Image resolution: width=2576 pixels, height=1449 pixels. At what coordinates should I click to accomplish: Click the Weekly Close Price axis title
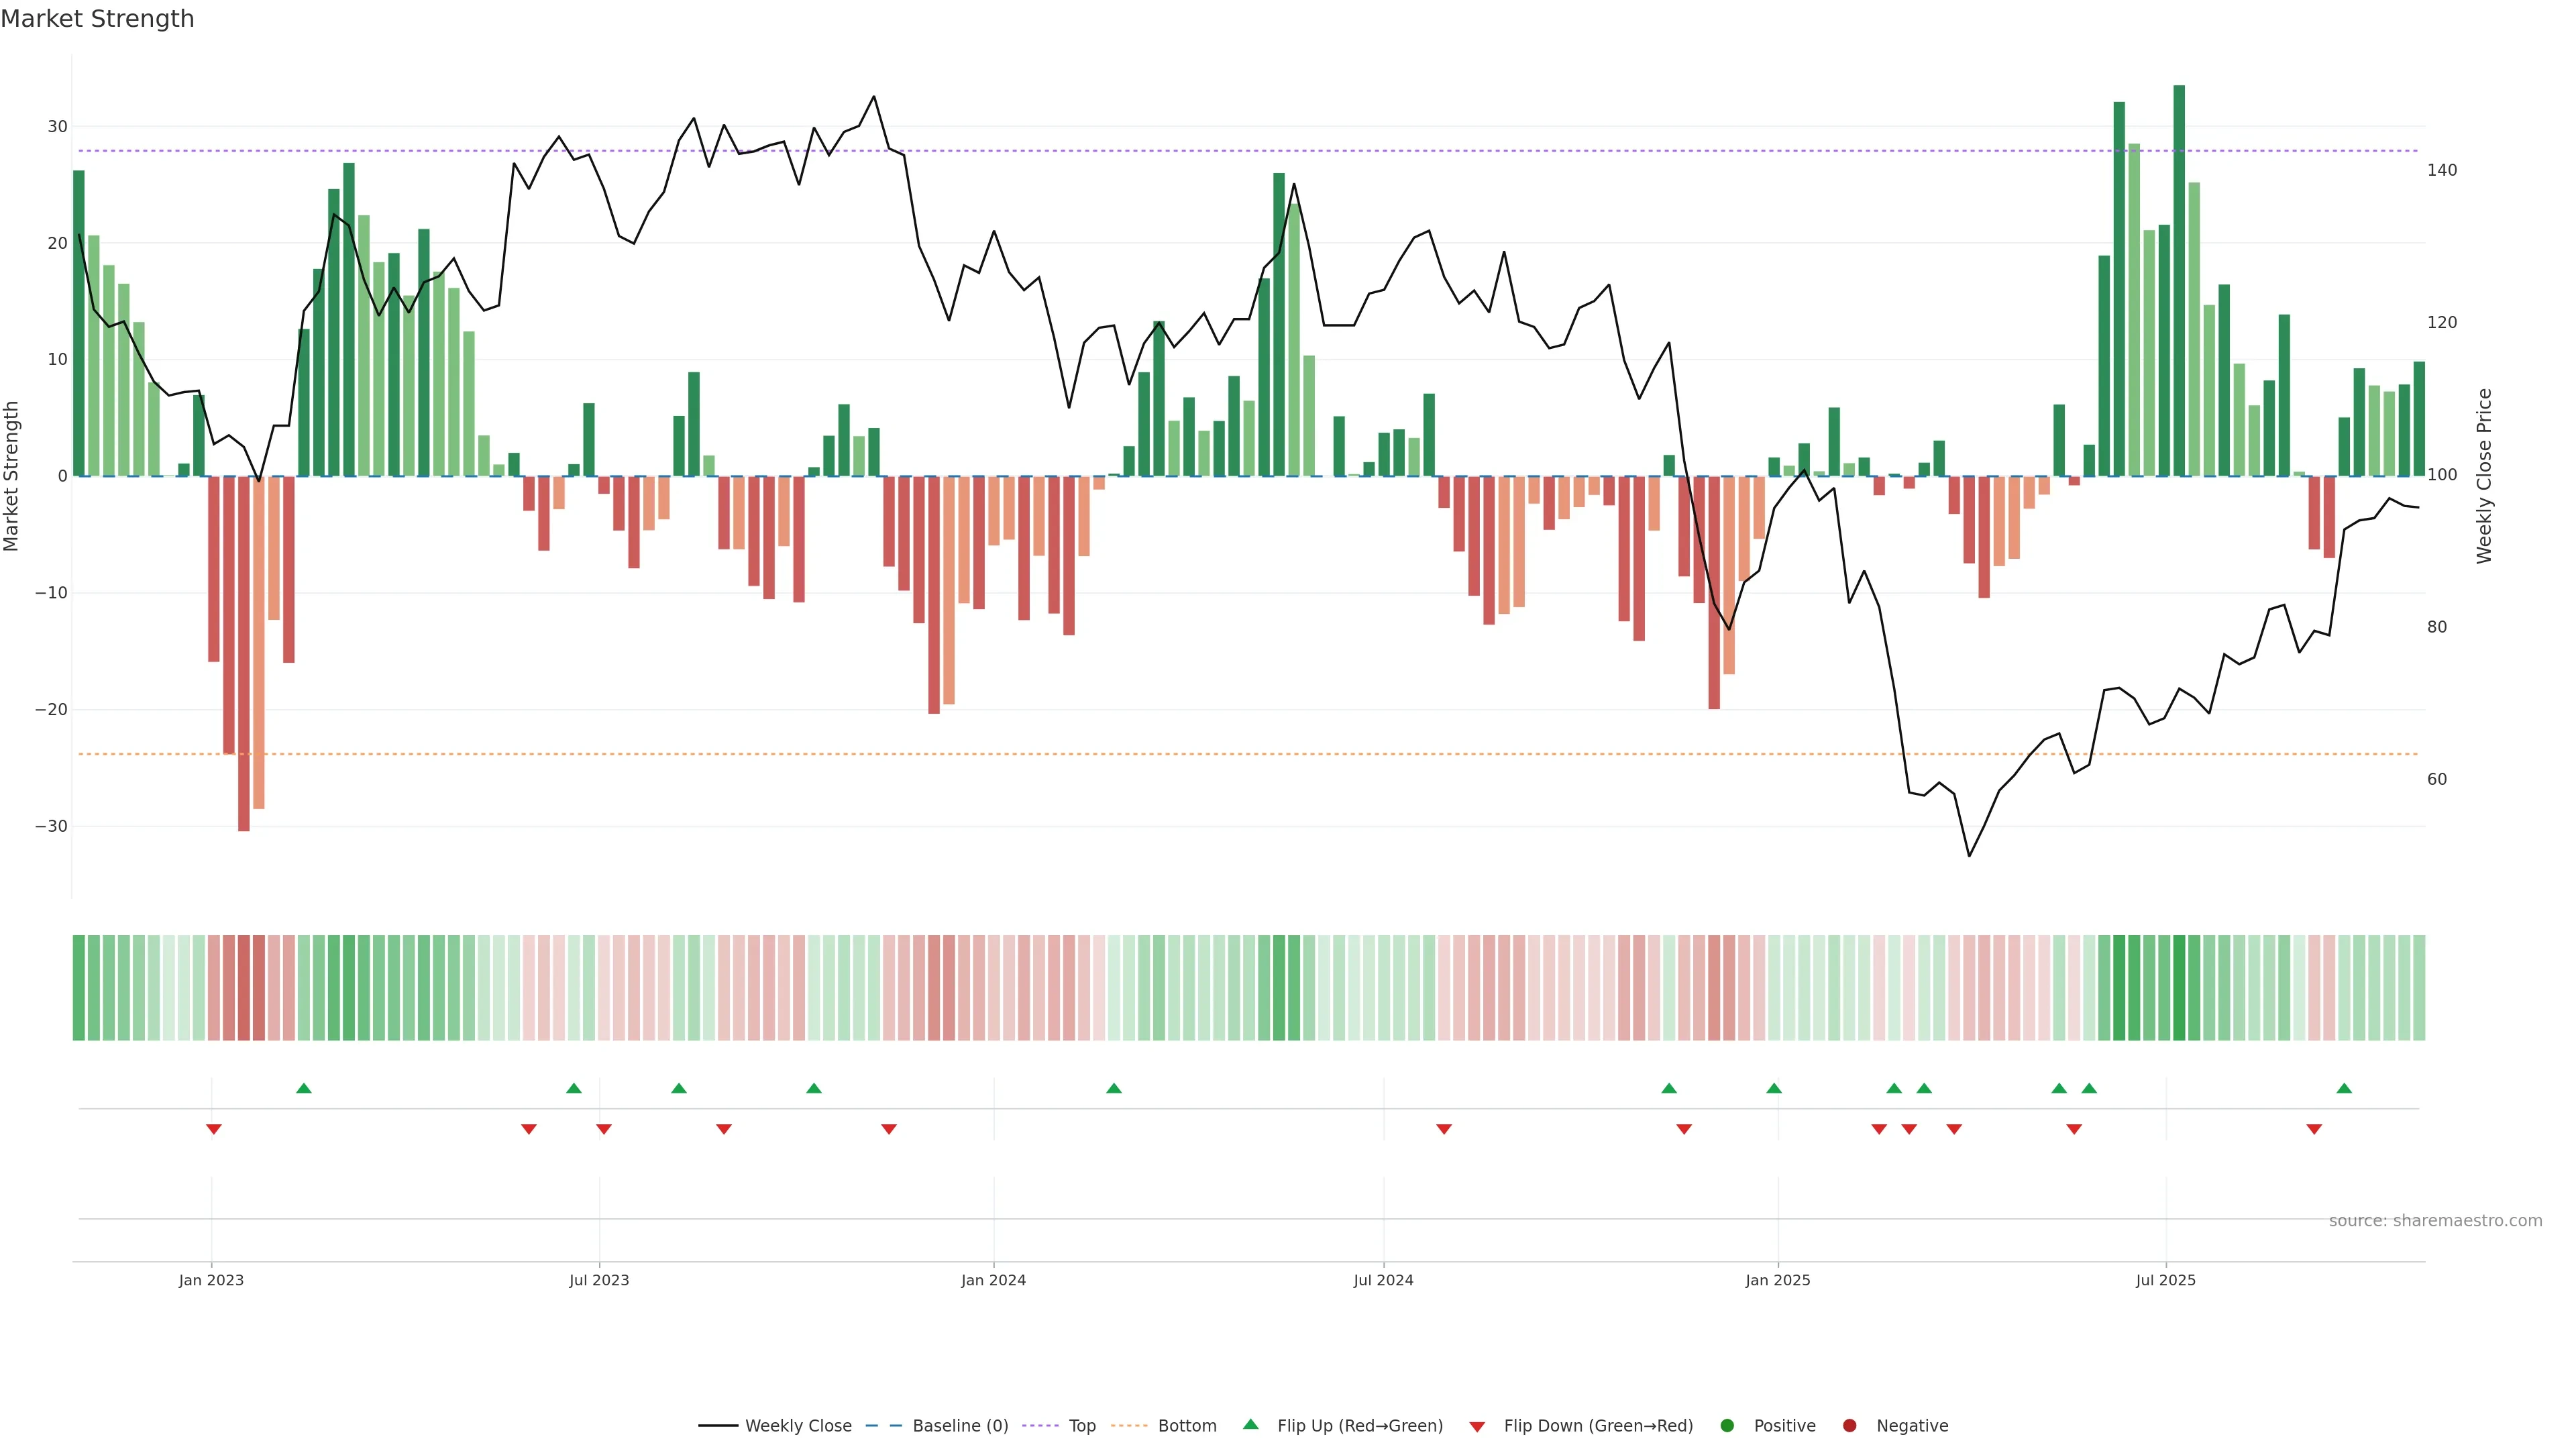click(2484, 476)
